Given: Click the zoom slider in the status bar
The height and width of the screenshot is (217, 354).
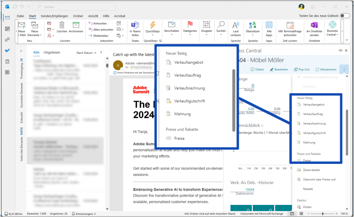Looking at the screenshot, I should [x=323, y=214].
